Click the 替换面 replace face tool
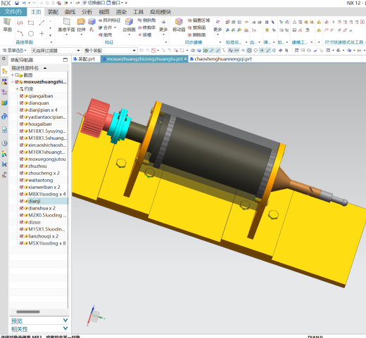366x338 pixels. [196, 27]
